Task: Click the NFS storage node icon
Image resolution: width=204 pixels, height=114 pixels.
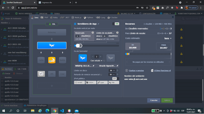Action: coord(41,74)
